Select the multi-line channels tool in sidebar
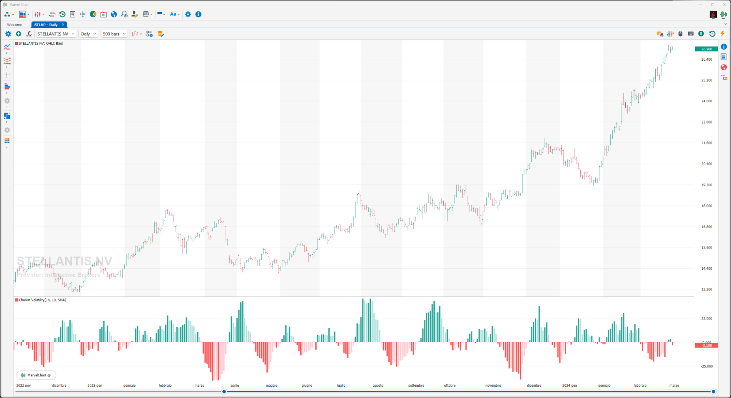The height and width of the screenshot is (398, 731). coord(7,61)
